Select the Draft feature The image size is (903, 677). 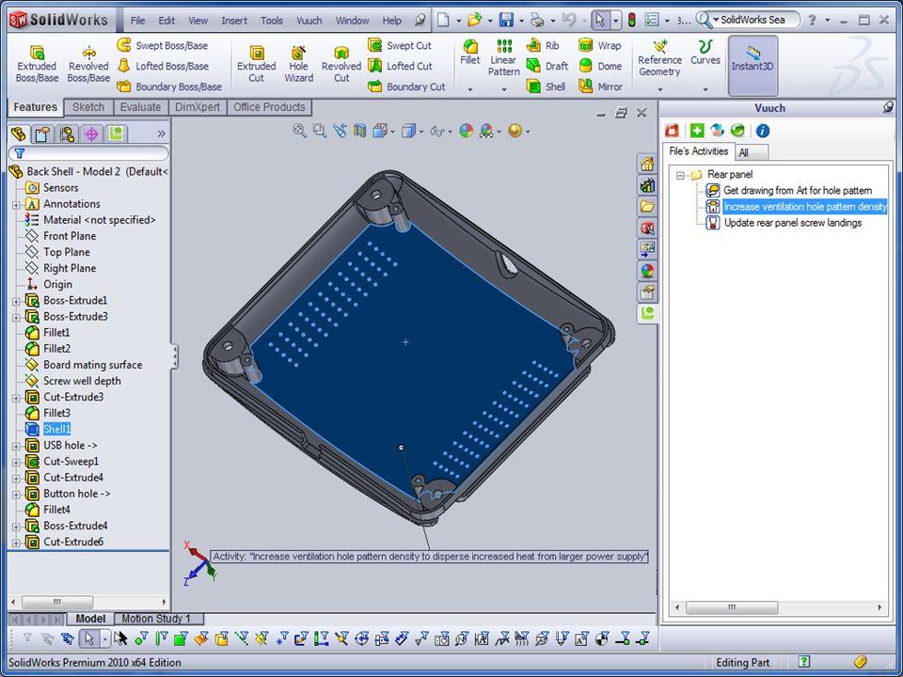click(x=547, y=66)
